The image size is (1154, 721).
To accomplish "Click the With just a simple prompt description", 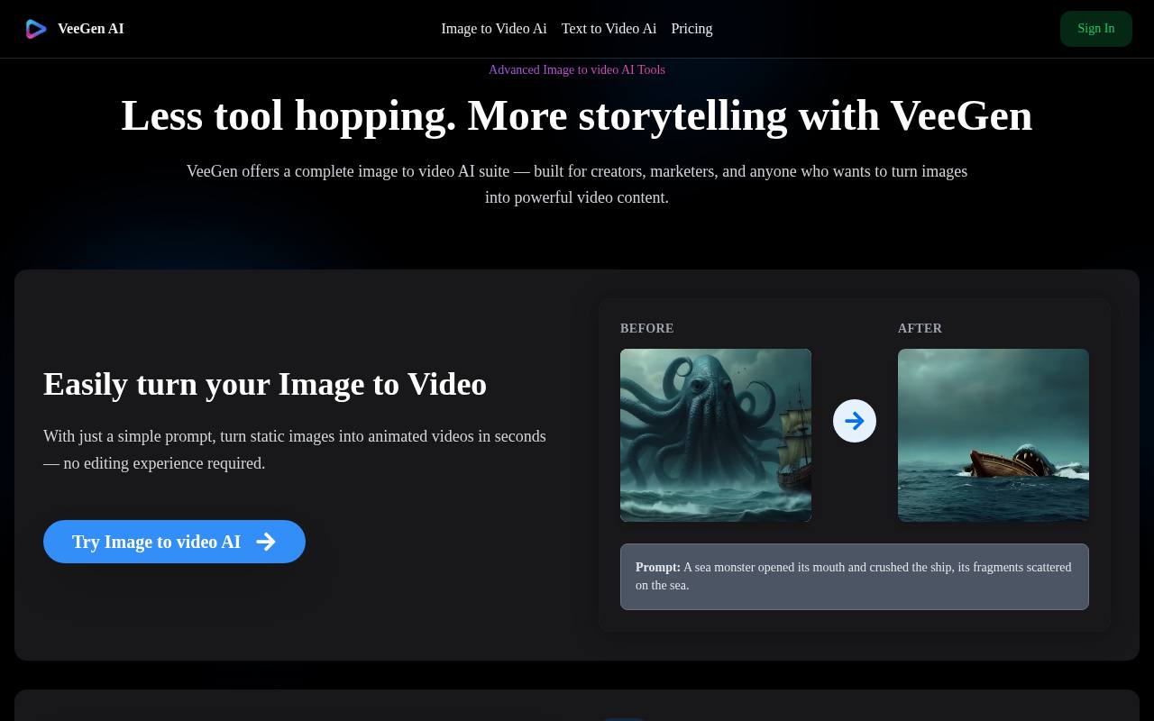I will point(295,450).
